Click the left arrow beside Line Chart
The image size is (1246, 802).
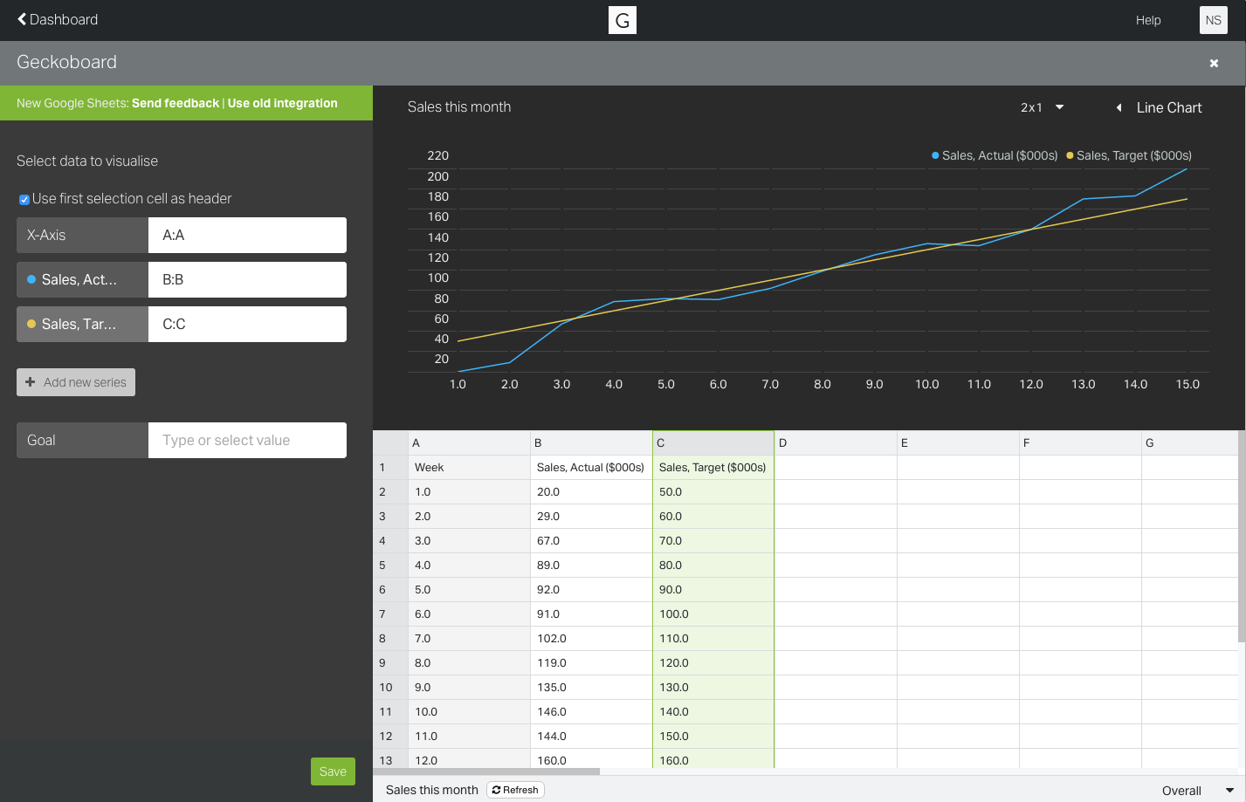pyautogui.click(x=1119, y=107)
